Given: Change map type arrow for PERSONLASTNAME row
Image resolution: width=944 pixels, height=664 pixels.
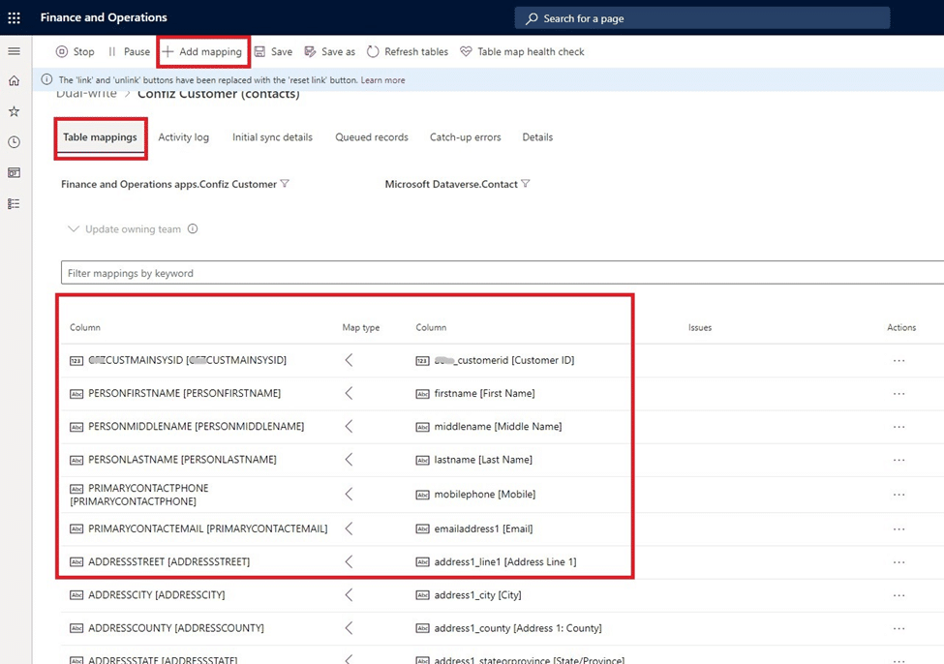Looking at the screenshot, I should point(349,460).
